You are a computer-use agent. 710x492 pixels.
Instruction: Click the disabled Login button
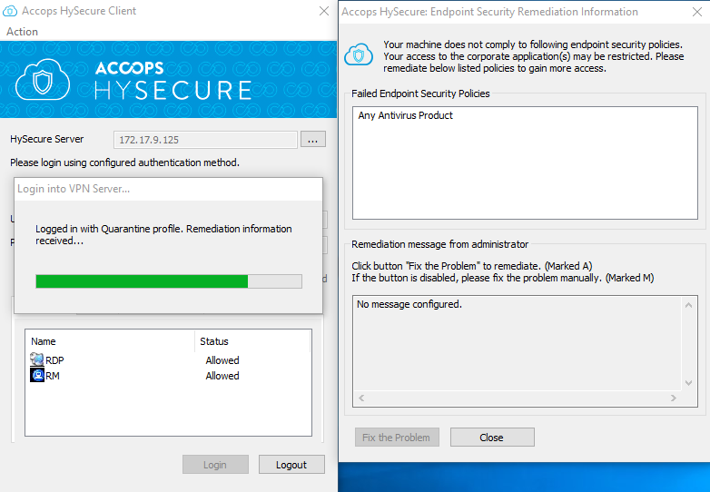coord(215,465)
